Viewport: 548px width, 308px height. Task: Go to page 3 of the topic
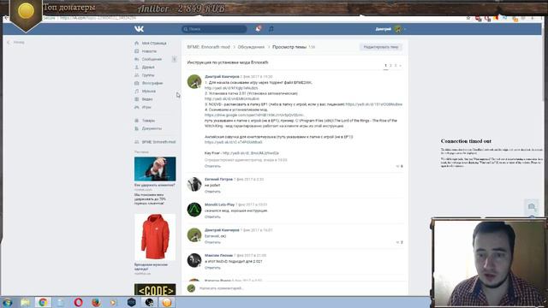click(x=396, y=65)
